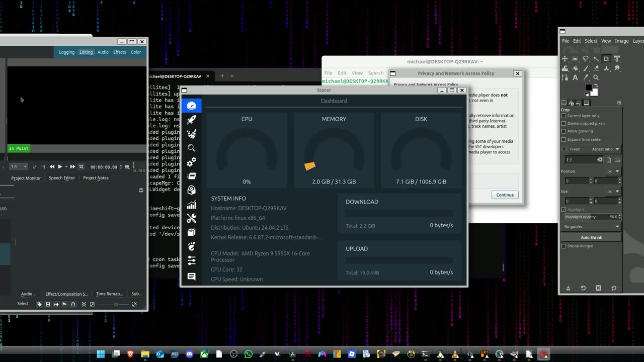Open Stacer Dashboard sidebar icon
644x362 pixels.
(x=191, y=106)
